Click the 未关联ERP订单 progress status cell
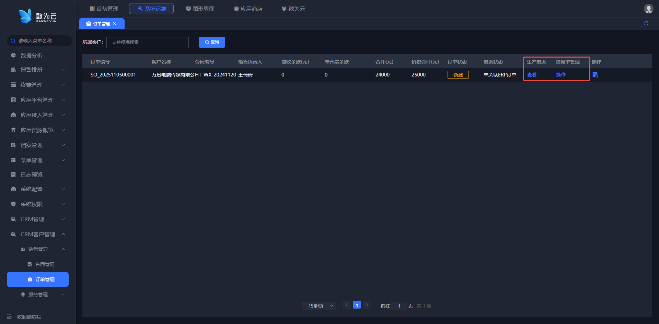Viewport: 659px width, 324px height. click(x=500, y=75)
